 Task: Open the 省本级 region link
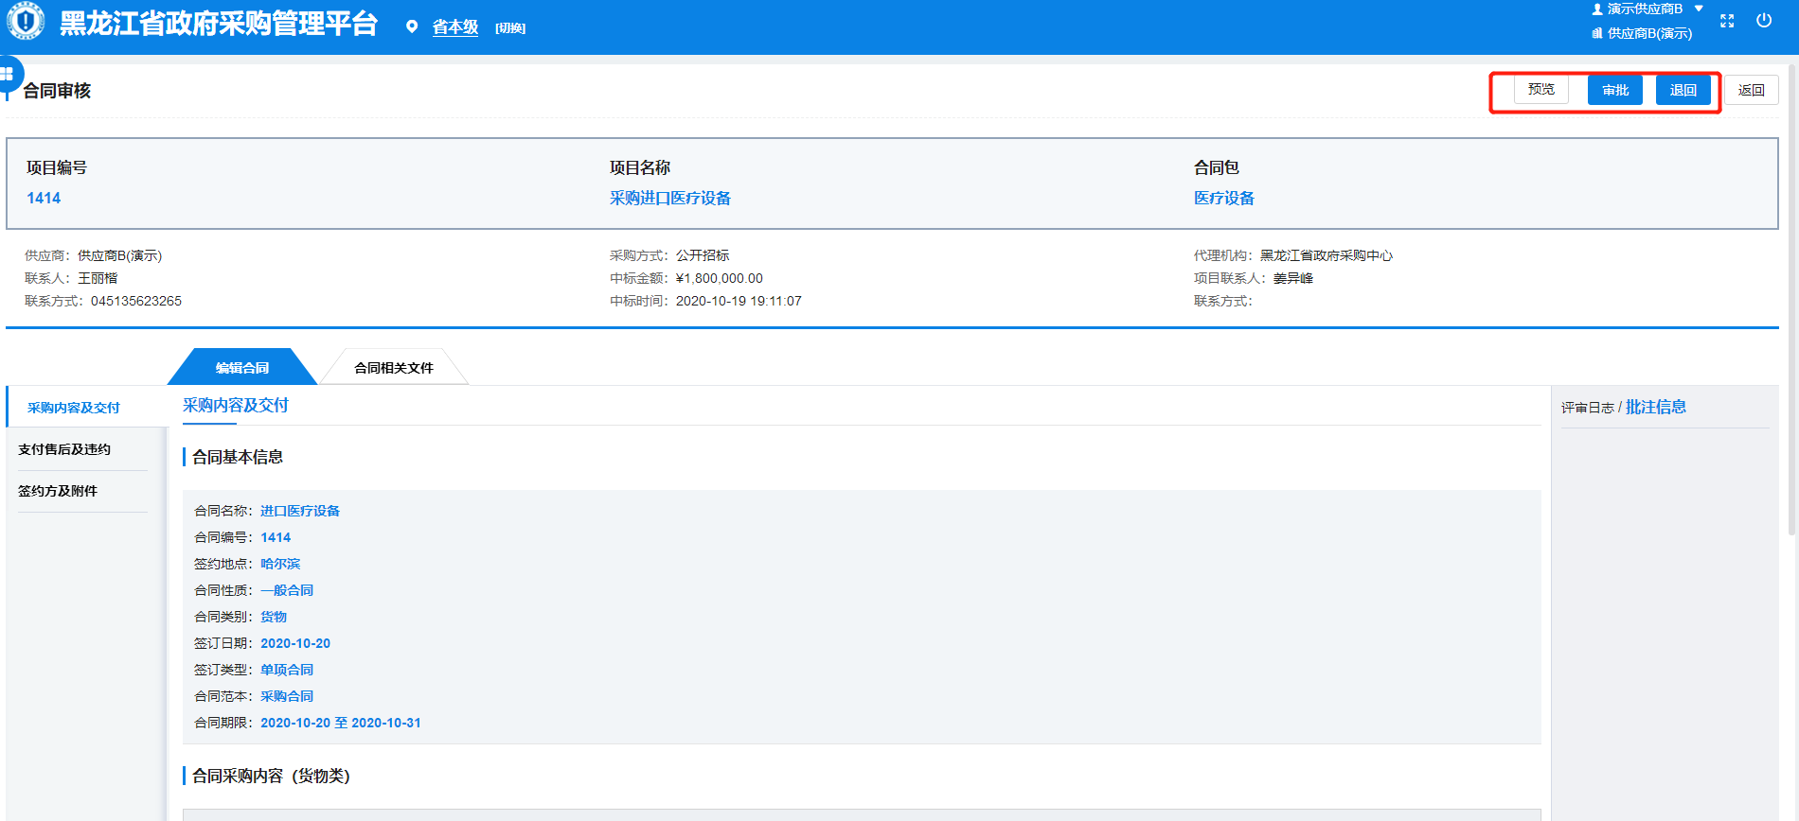(455, 27)
